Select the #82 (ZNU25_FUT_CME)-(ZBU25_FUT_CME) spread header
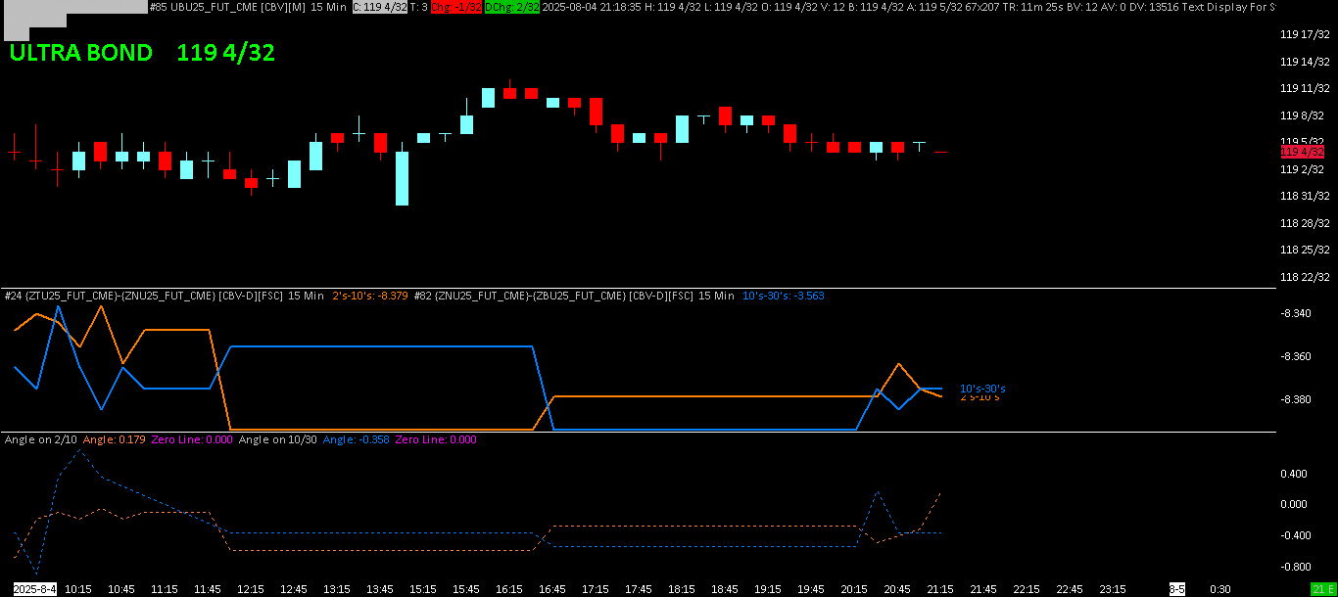 (574, 296)
